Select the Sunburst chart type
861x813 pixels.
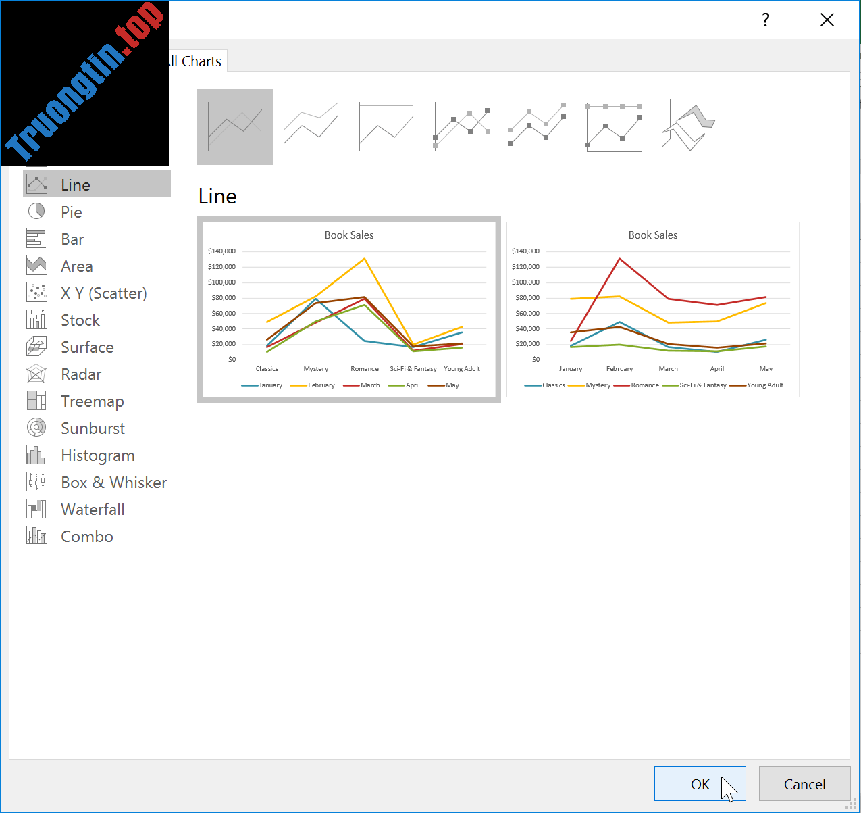tap(93, 428)
